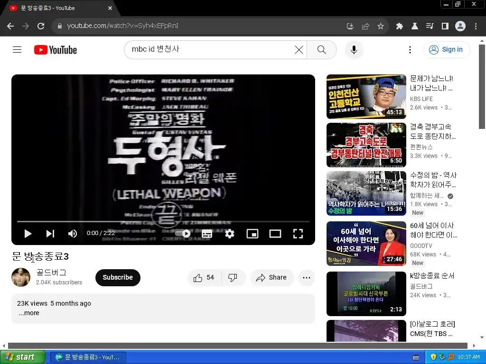Open the 인천진산고등학교 45:13 thumbnail

366,97
